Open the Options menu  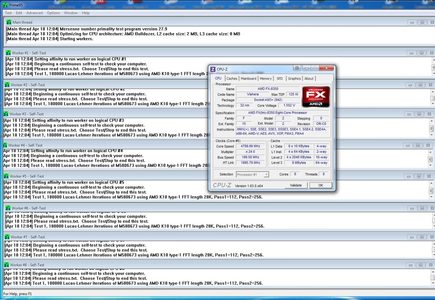pyautogui.click(x=53, y=13)
